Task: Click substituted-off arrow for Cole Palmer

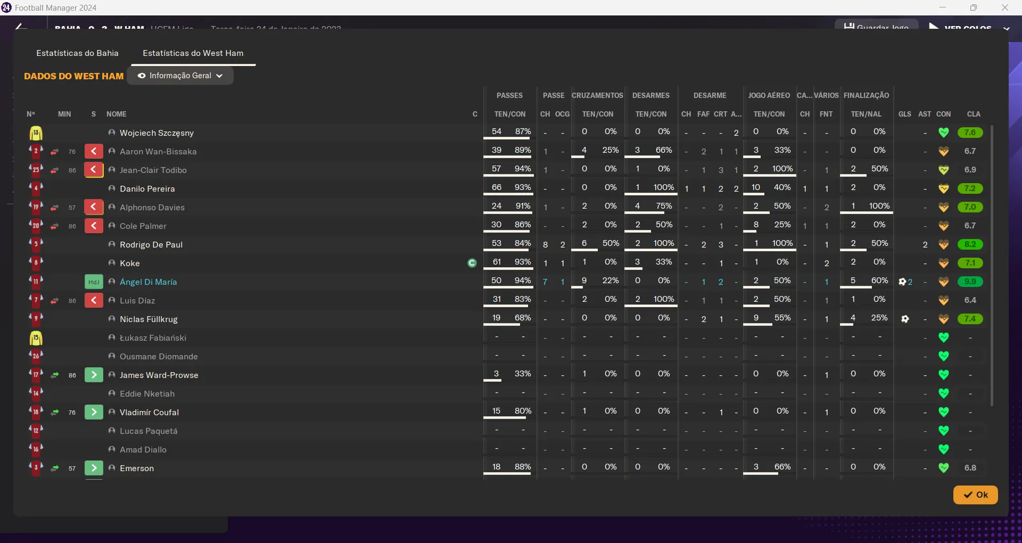Action: [94, 226]
